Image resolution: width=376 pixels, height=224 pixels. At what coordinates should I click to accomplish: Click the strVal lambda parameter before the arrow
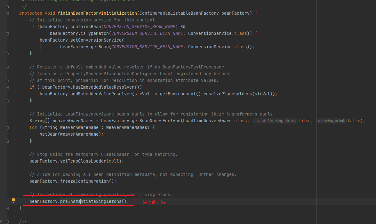pyautogui.click(x=142, y=94)
